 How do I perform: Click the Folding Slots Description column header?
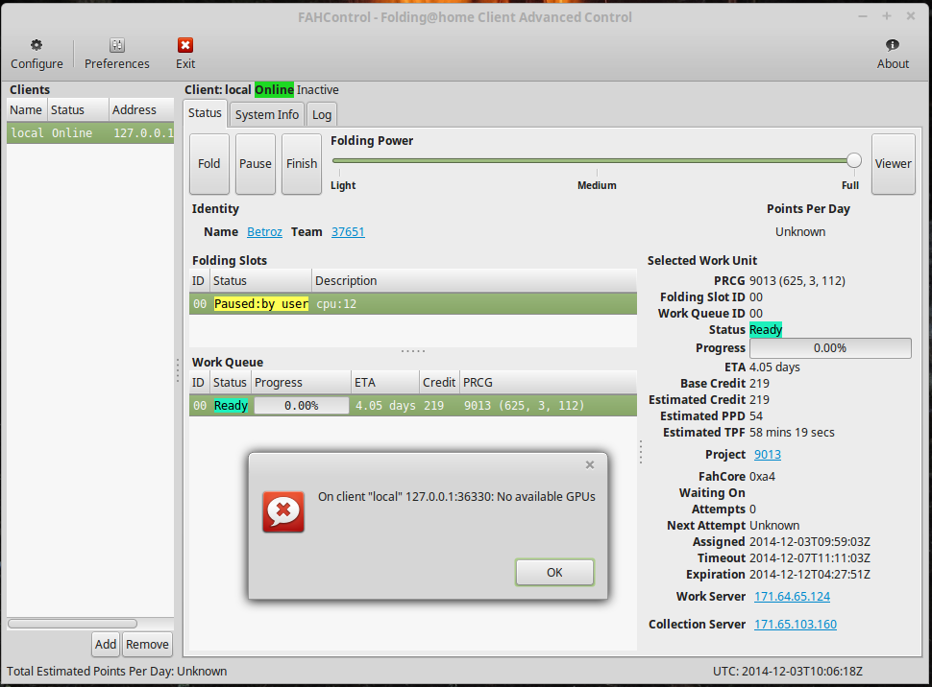475,281
